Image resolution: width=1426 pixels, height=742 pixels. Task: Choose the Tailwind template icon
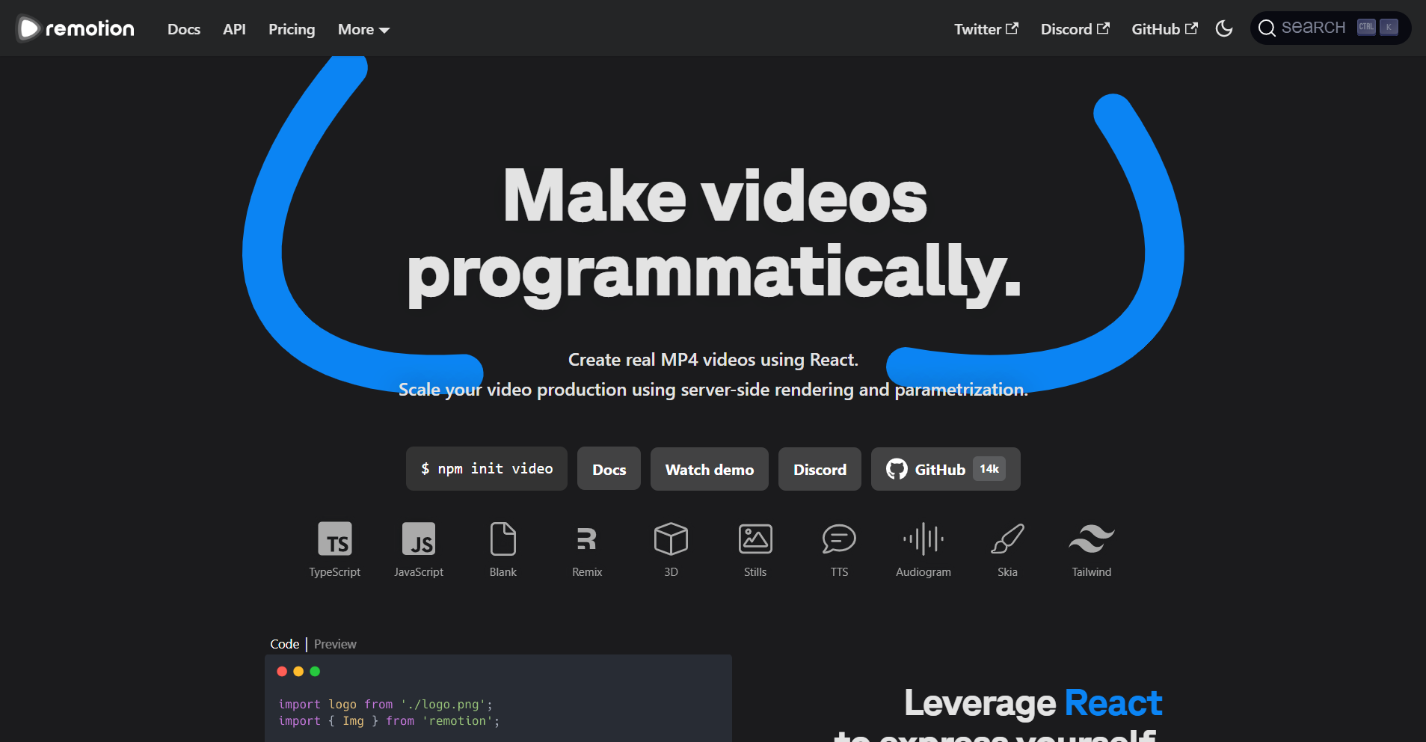1092,539
